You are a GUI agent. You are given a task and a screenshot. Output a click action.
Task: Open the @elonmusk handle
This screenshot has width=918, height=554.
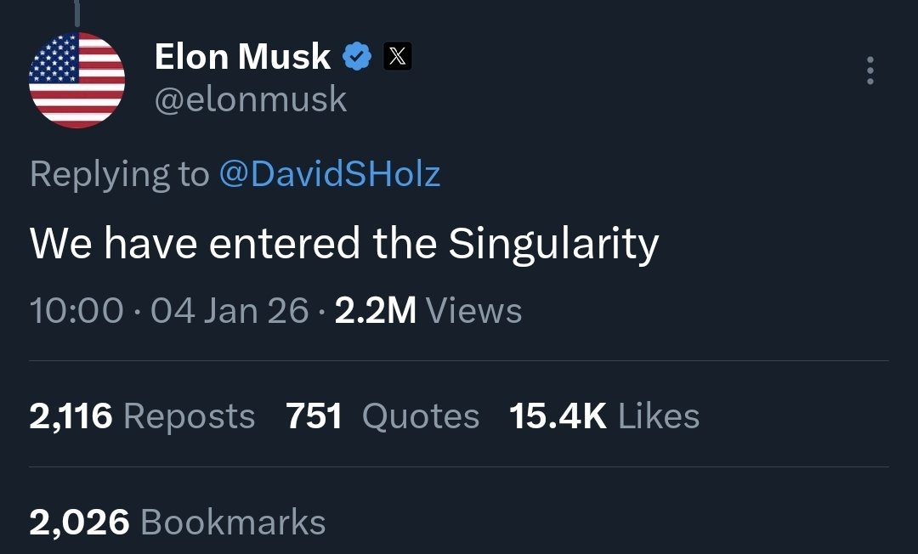tap(251, 99)
